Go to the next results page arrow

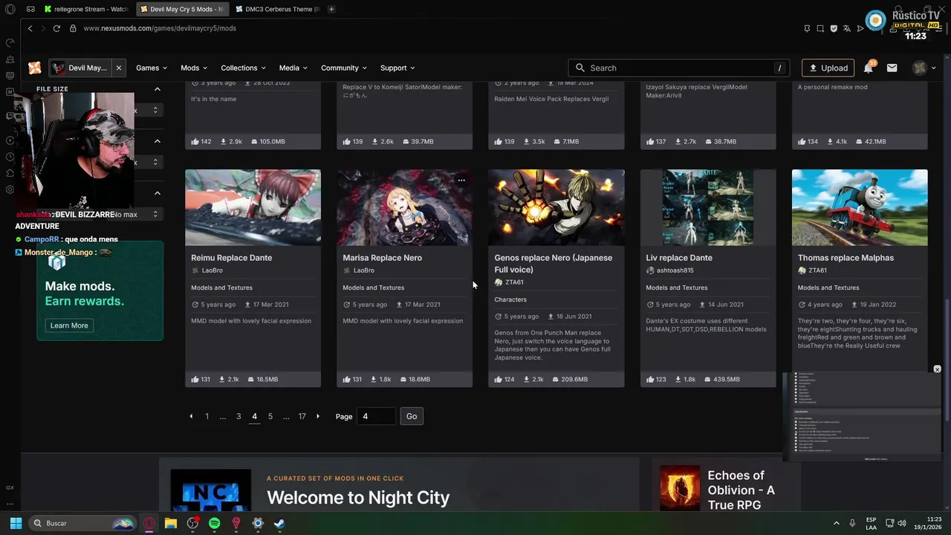[x=318, y=416]
